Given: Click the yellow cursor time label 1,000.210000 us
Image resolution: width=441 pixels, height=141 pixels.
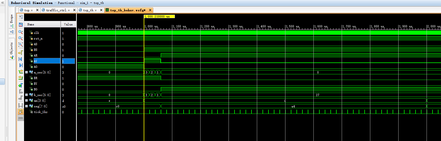Looking at the screenshot, I should [160, 16].
